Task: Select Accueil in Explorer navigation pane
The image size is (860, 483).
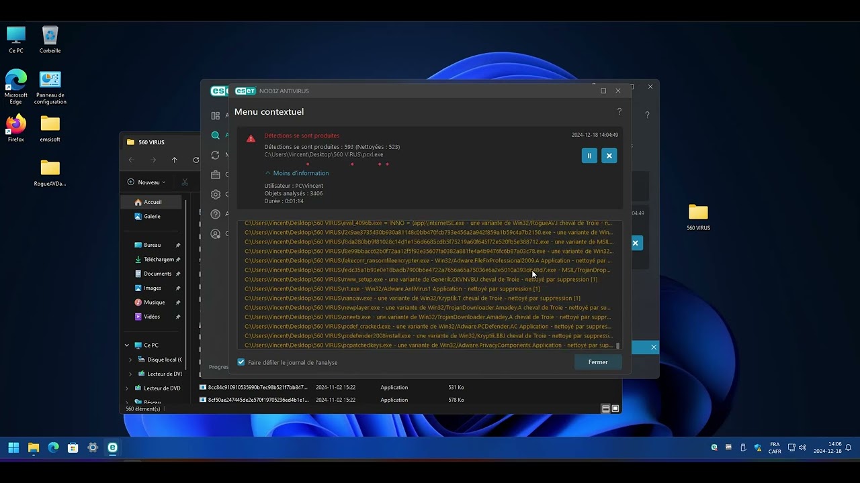Action: click(x=152, y=202)
